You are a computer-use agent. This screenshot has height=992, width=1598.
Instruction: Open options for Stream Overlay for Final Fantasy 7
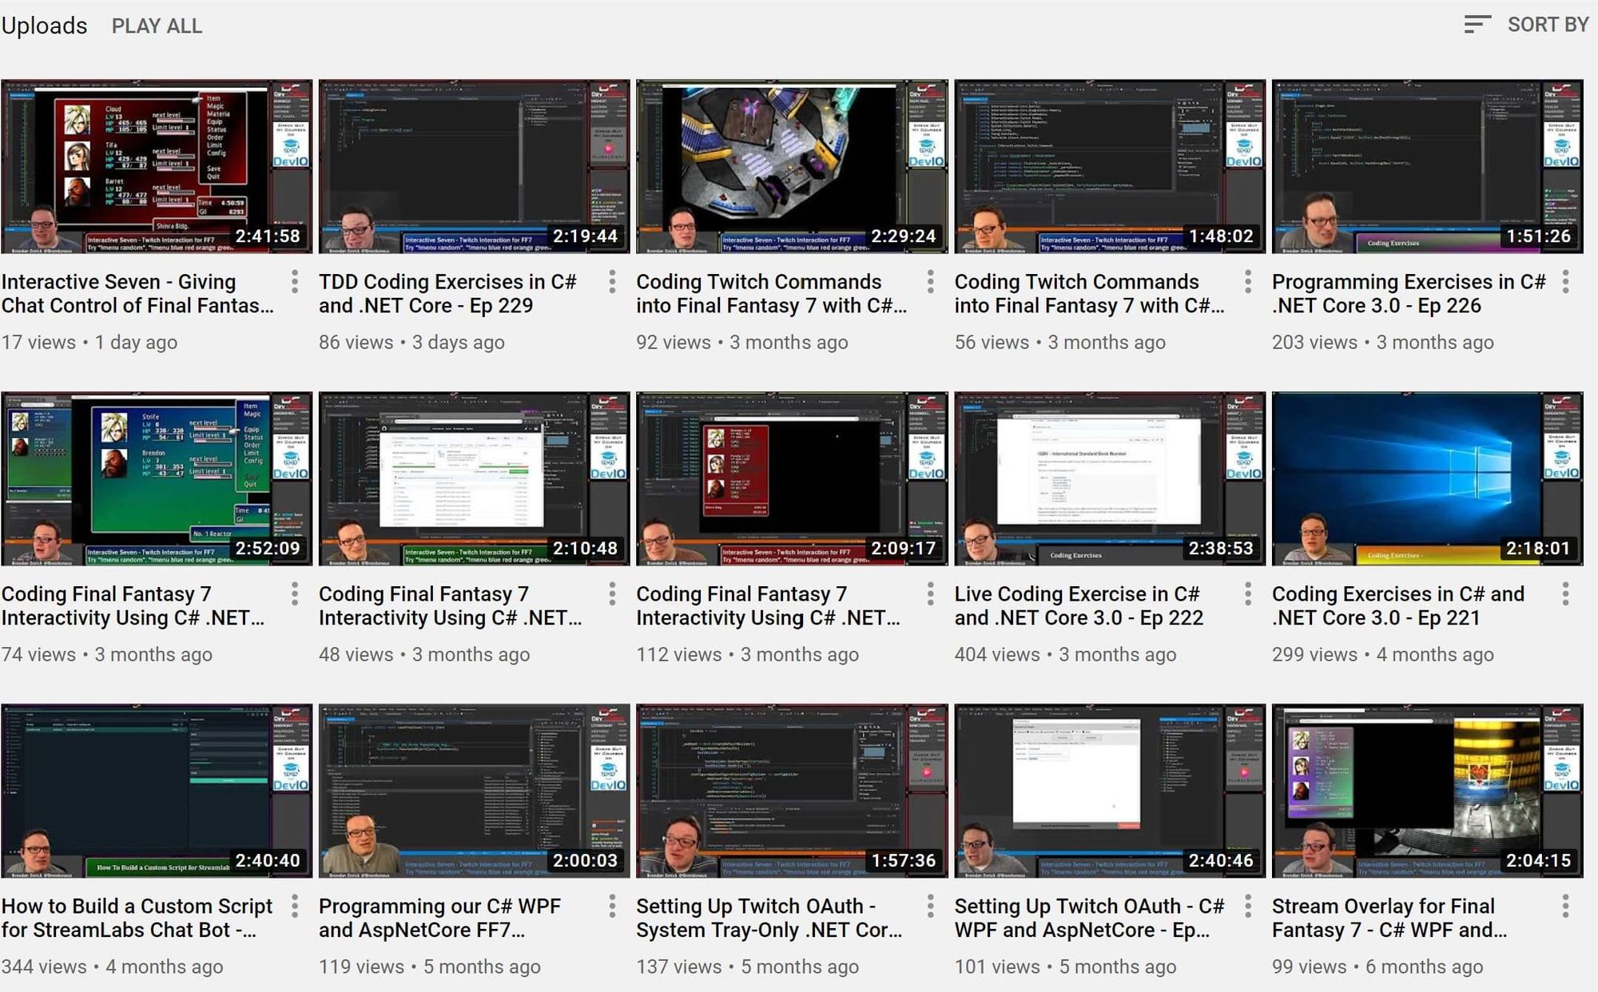(1565, 906)
